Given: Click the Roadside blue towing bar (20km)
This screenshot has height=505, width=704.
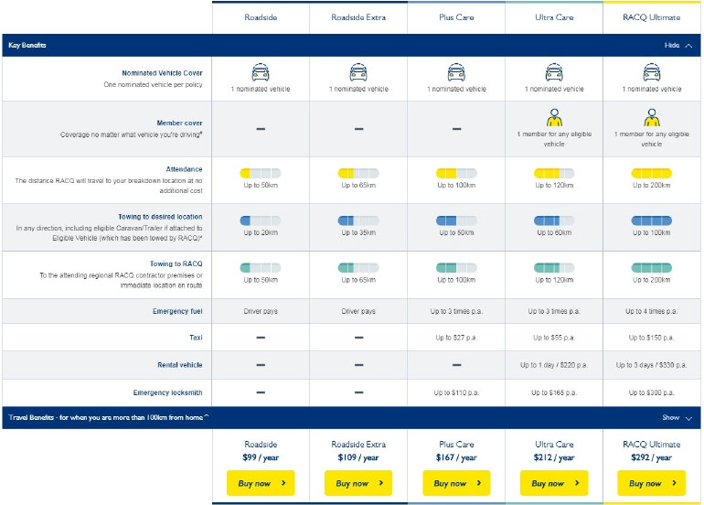Looking at the screenshot, I should pyautogui.click(x=261, y=220).
